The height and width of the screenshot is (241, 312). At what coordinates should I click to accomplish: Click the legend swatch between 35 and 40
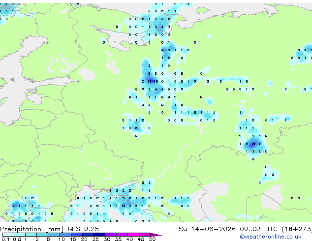(x=122, y=235)
